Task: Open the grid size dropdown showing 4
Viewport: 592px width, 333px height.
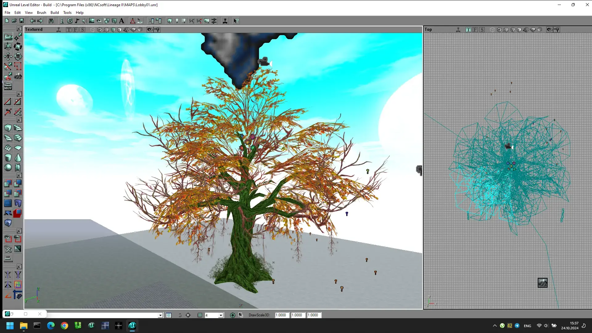Action: click(221, 315)
